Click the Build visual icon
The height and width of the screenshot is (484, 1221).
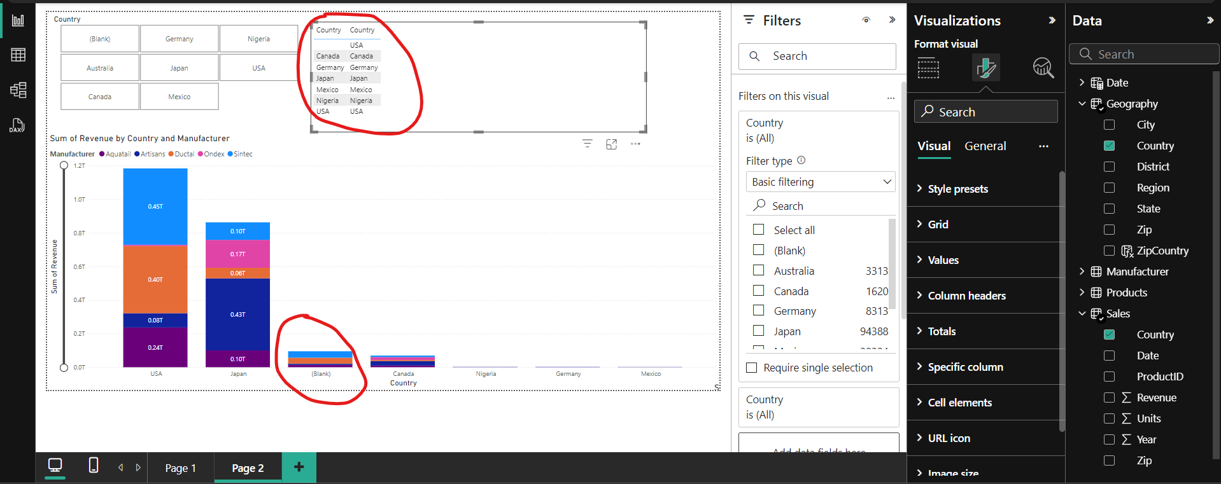pyautogui.click(x=928, y=67)
